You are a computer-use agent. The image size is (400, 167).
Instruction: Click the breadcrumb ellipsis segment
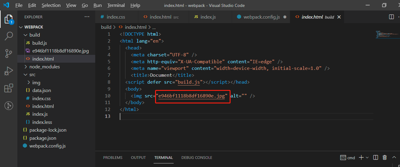[154, 27]
